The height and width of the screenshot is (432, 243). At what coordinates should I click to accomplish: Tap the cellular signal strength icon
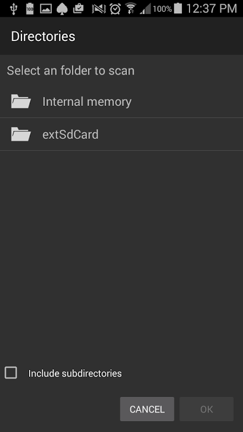145,9
